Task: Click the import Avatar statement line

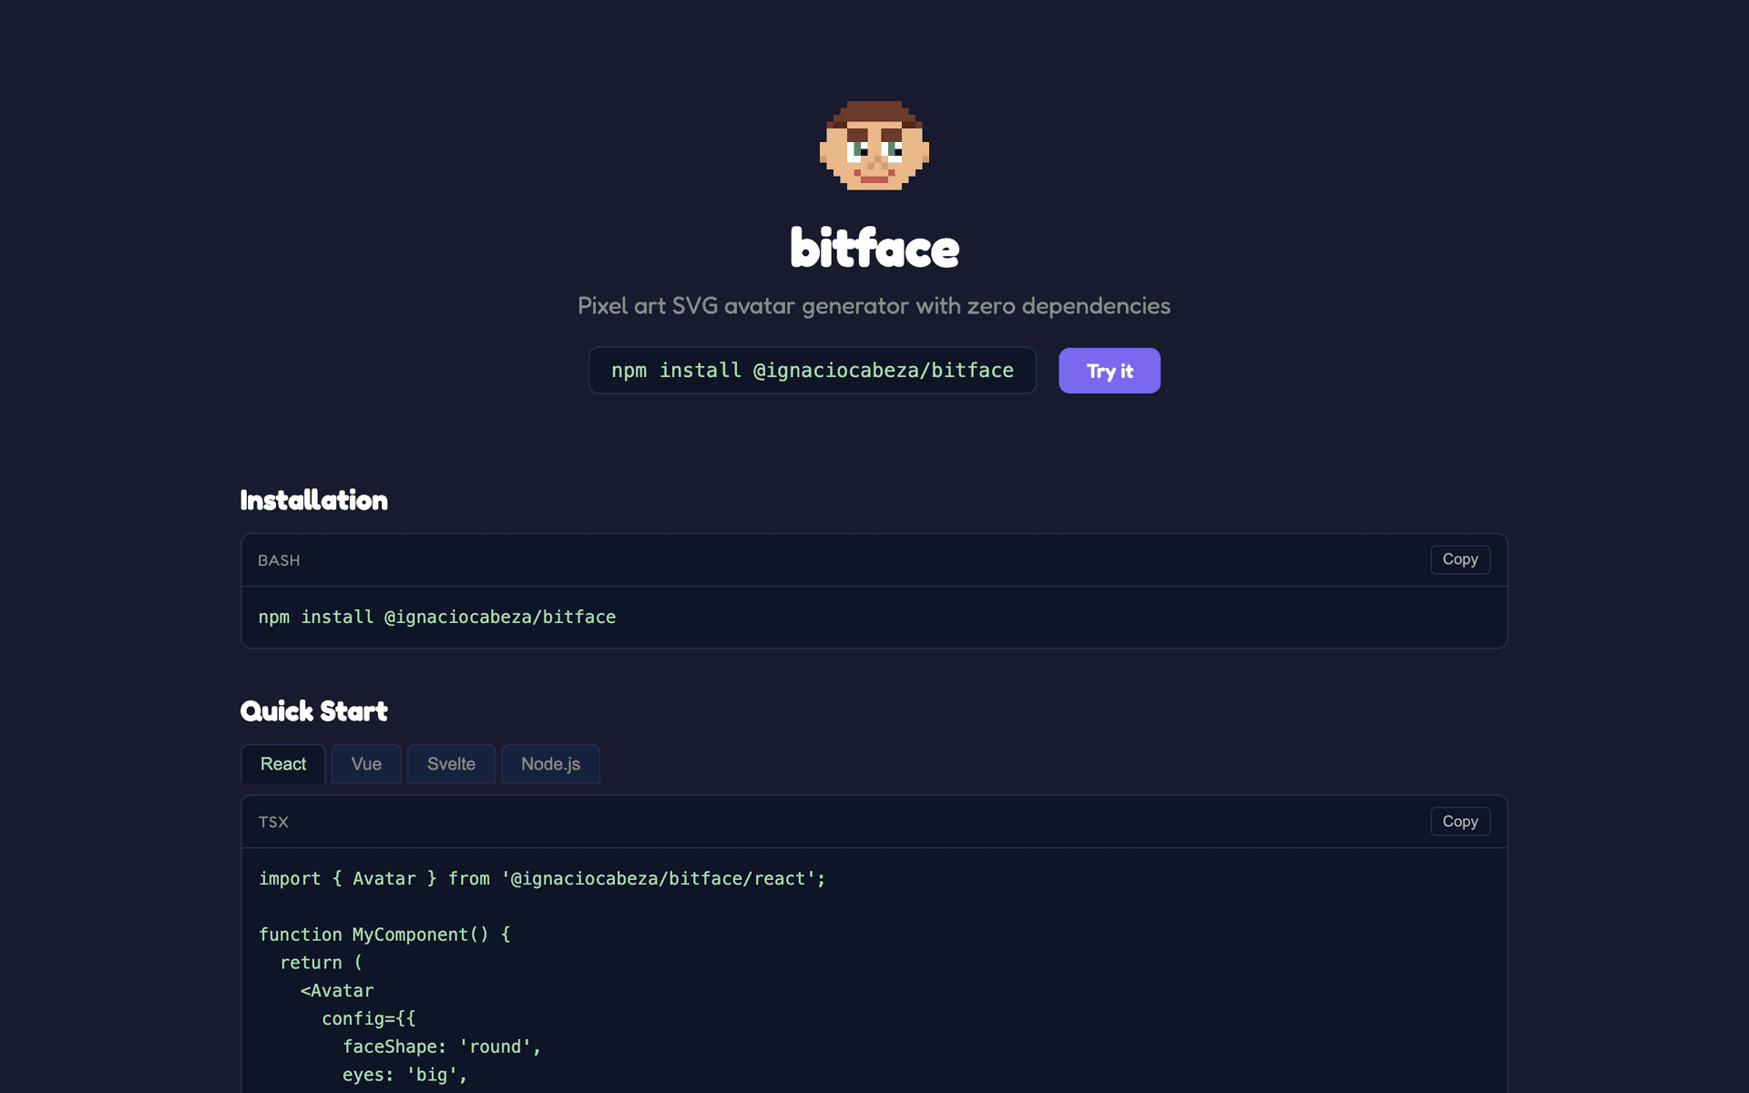Action: pos(541,878)
